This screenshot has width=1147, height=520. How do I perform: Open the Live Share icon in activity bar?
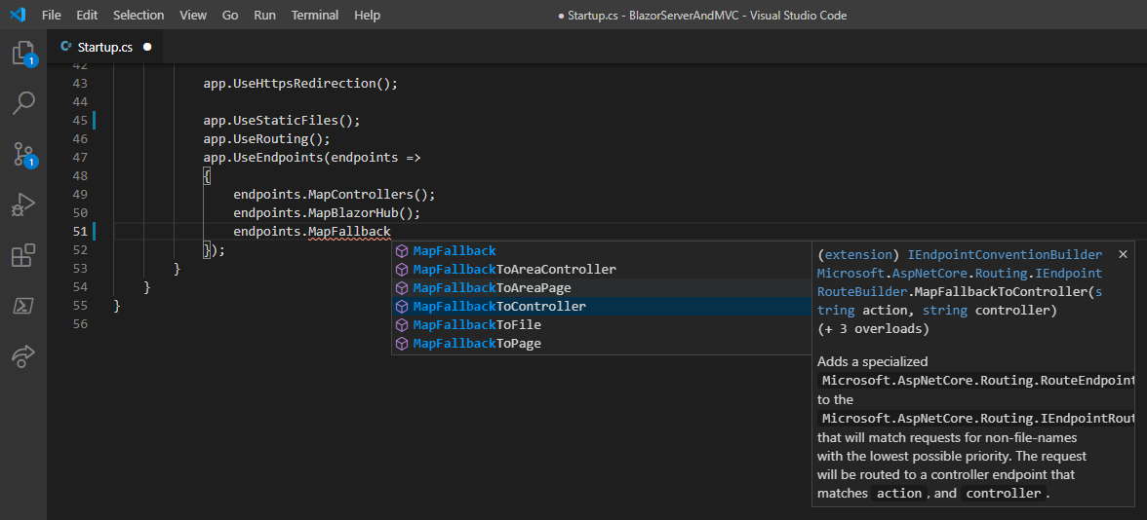tap(23, 355)
